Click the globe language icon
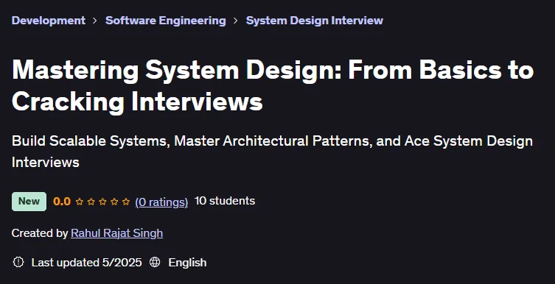 pyautogui.click(x=155, y=262)
